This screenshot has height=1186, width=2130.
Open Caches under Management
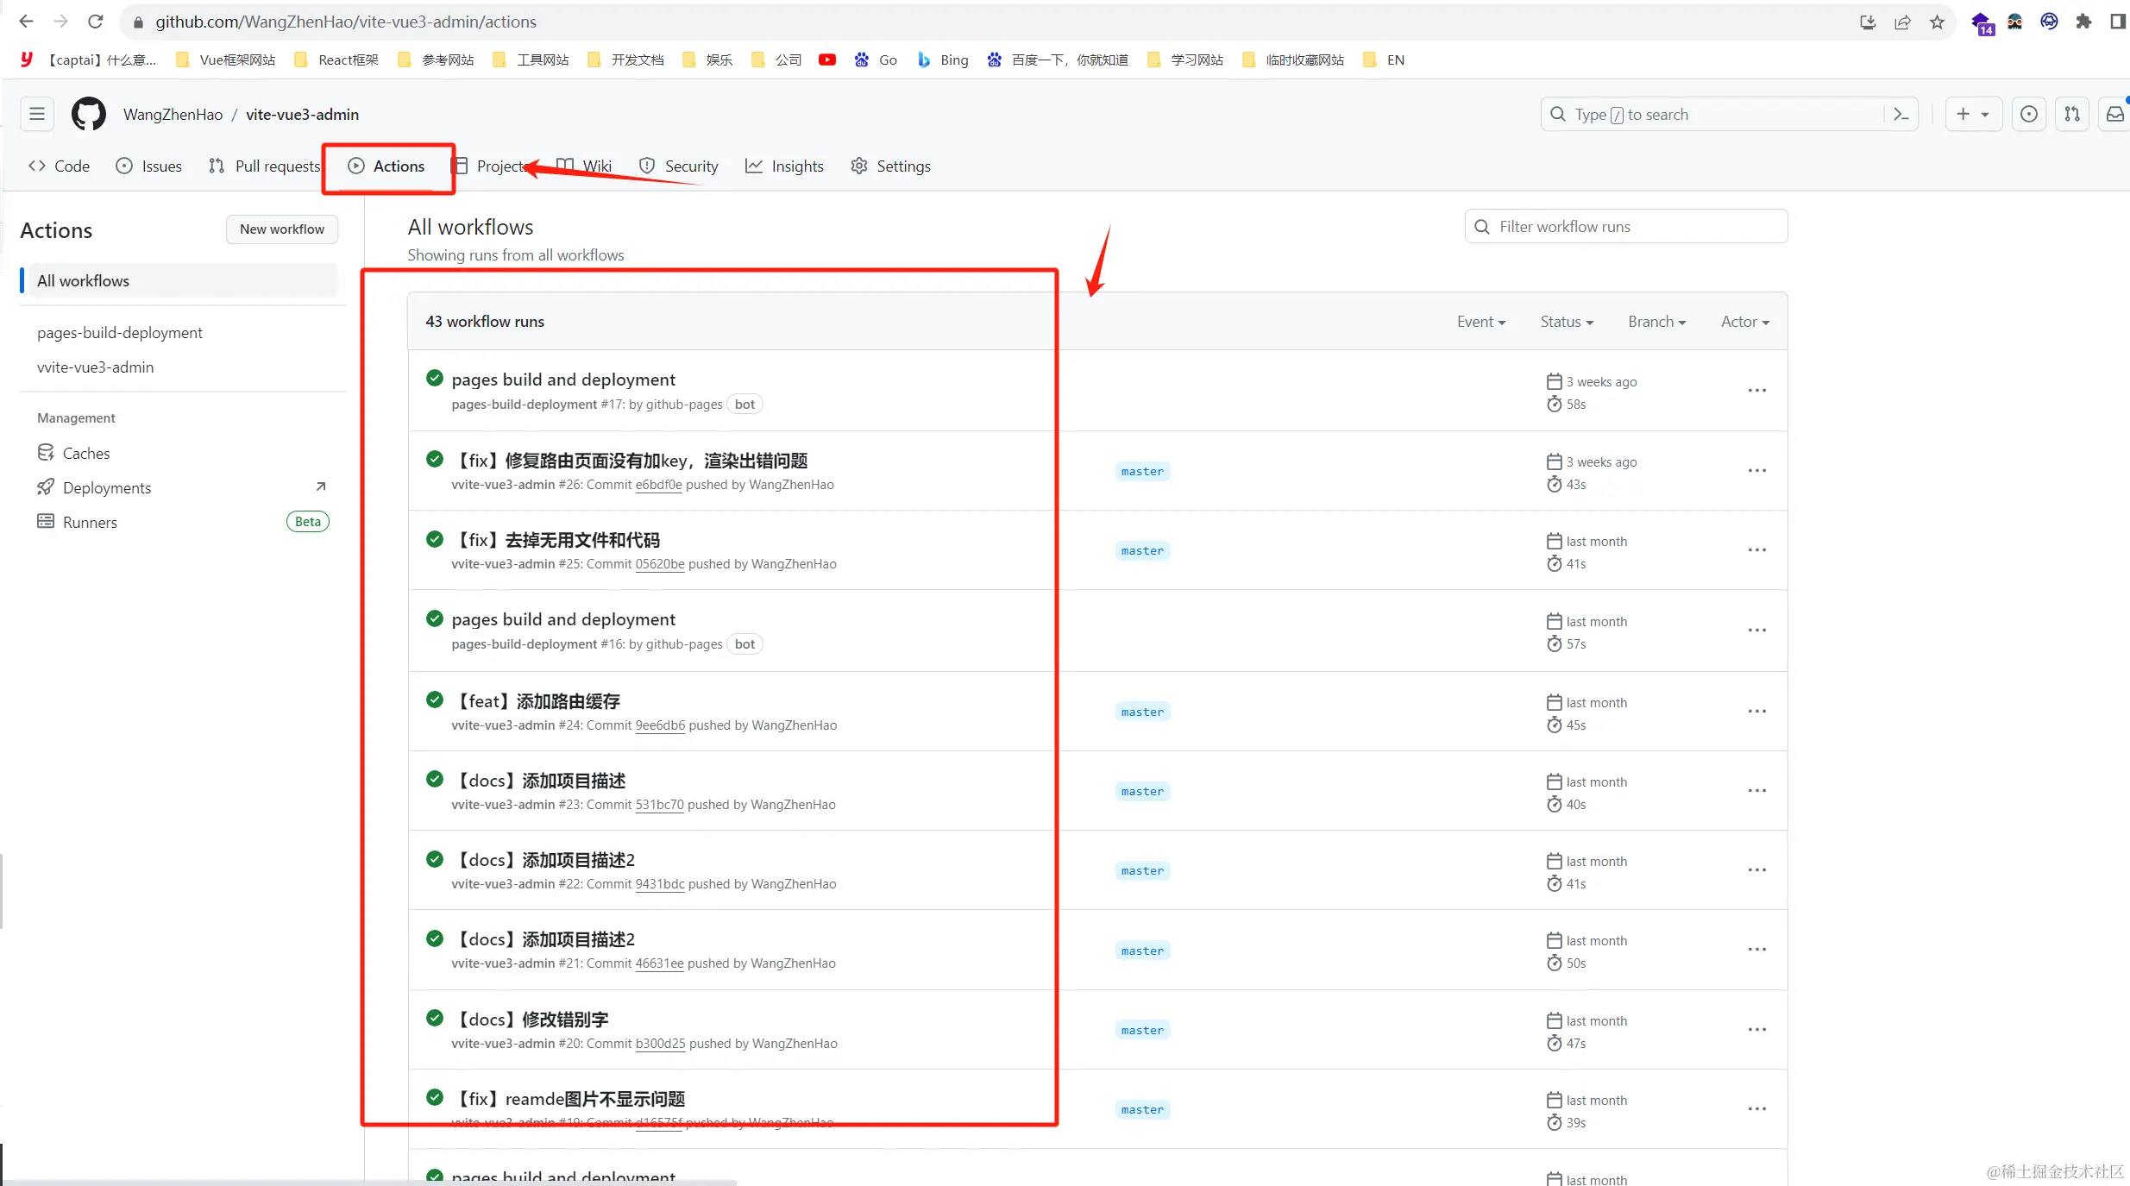click(85, 453)
